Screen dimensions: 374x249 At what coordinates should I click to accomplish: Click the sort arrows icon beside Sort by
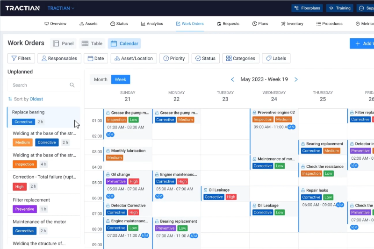[x=10, y=99]
